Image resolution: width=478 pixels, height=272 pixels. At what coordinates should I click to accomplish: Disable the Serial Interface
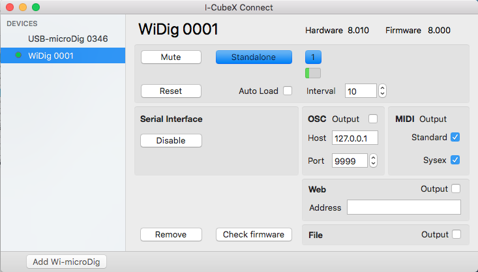tap(171, 140)
